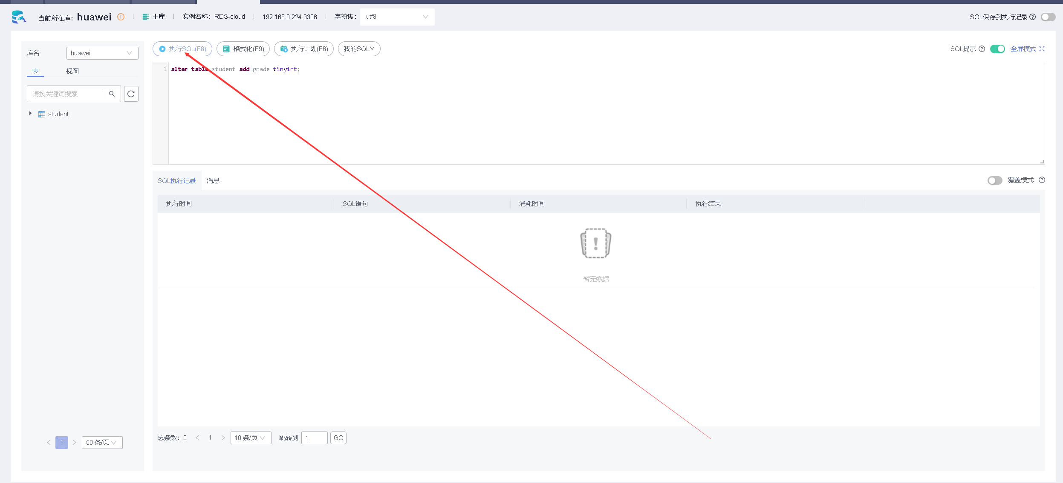
Task: Click help icon next to 覆盖模式
Action: [x=1042, y=180]
